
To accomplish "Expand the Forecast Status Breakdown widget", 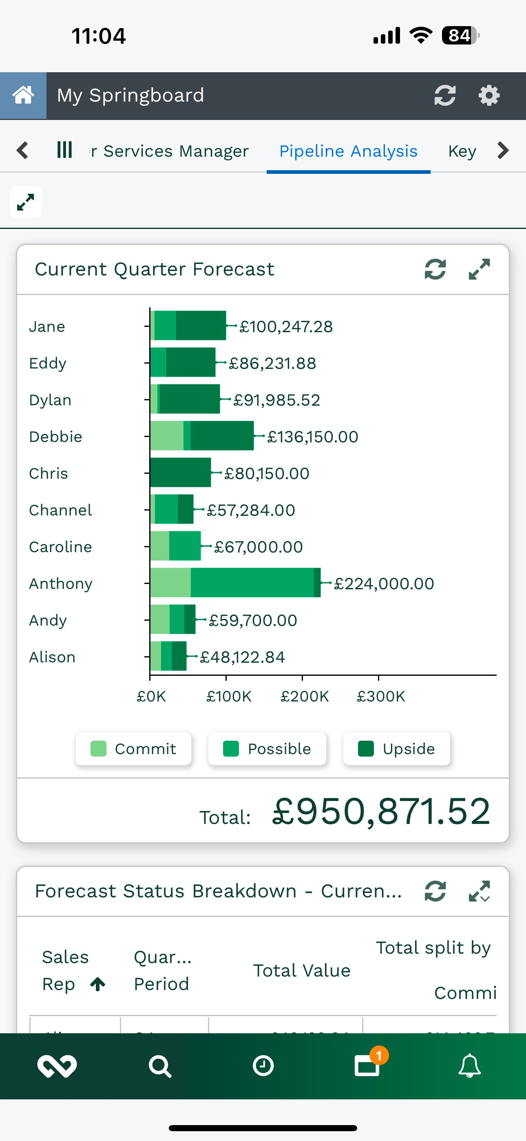I will coord(480,891).
